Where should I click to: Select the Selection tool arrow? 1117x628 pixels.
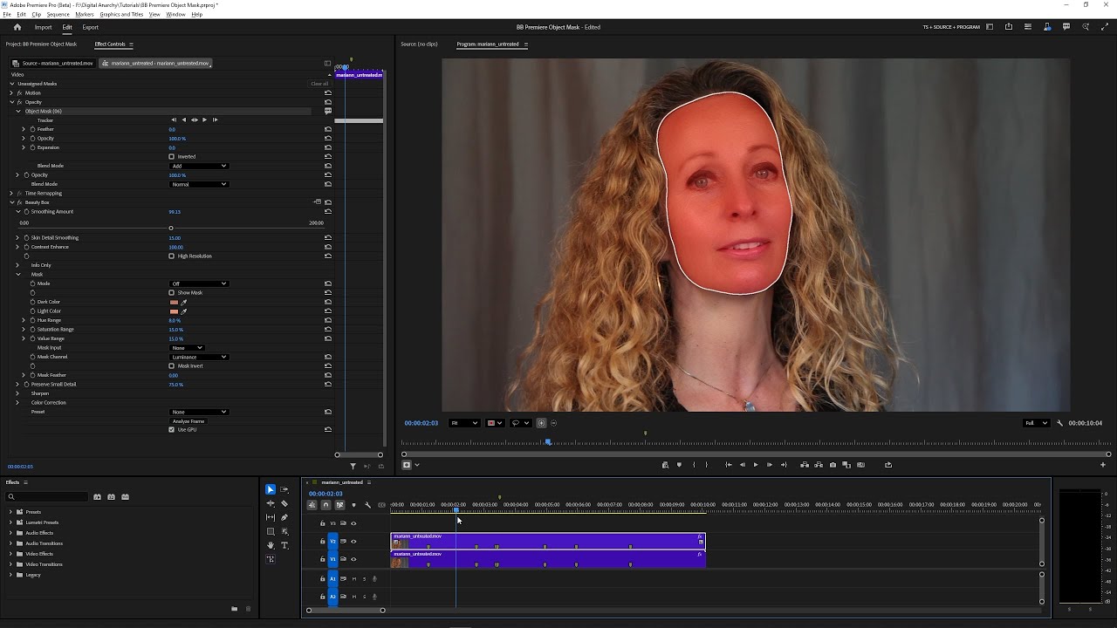[x=271, y=489]
